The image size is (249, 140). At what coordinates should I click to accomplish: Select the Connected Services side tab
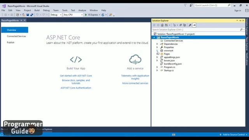click(16, 36)
